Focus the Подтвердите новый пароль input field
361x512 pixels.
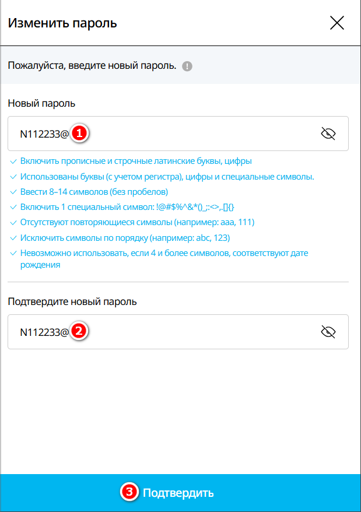[x=178, y=332]
